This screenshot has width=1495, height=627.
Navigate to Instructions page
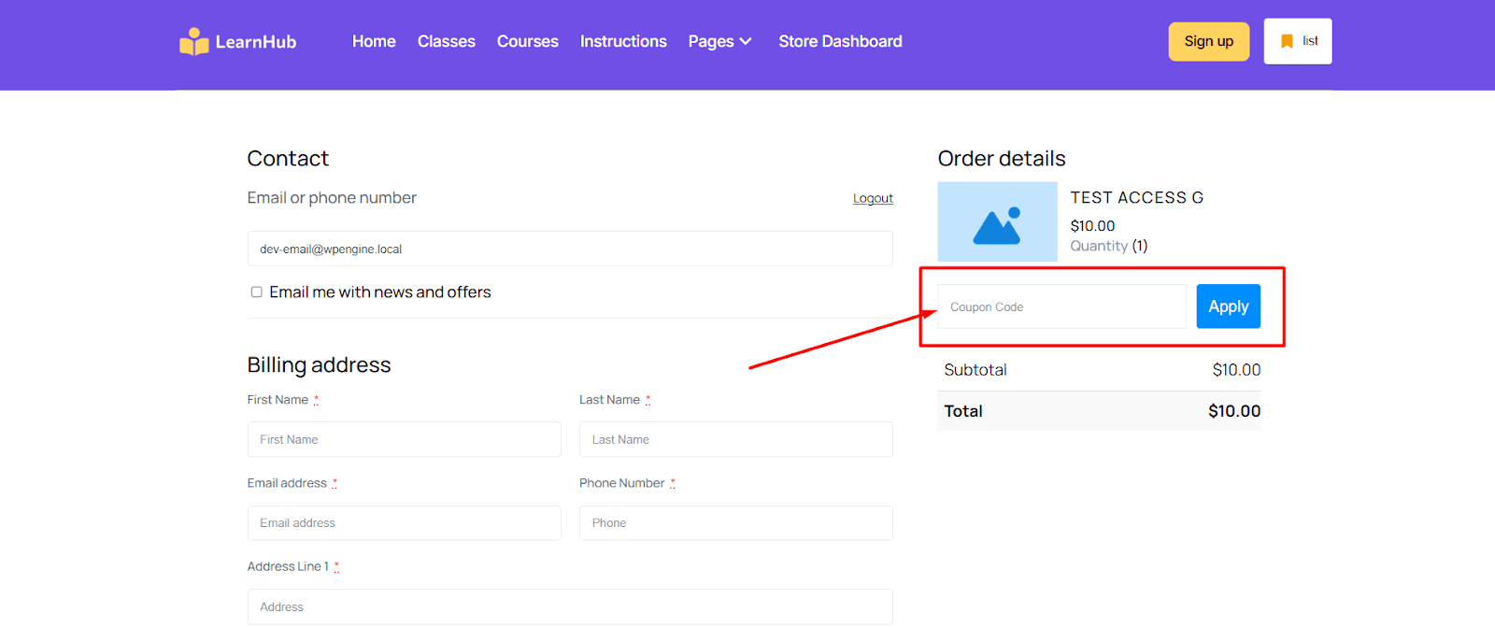click(x=623, y=41)
